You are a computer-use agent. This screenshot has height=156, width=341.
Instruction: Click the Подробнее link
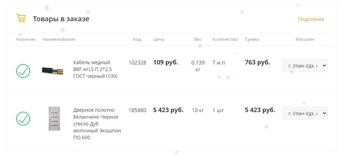coord(311,19)
